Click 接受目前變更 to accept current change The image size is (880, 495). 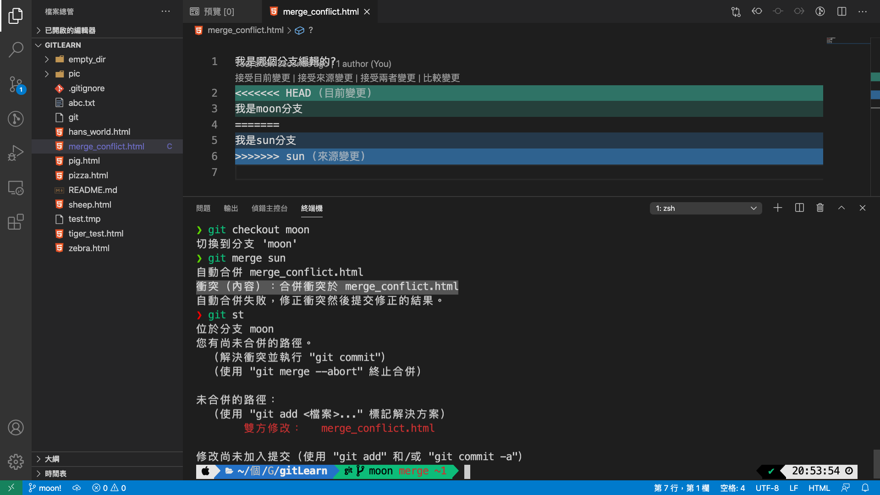(263, 78)
